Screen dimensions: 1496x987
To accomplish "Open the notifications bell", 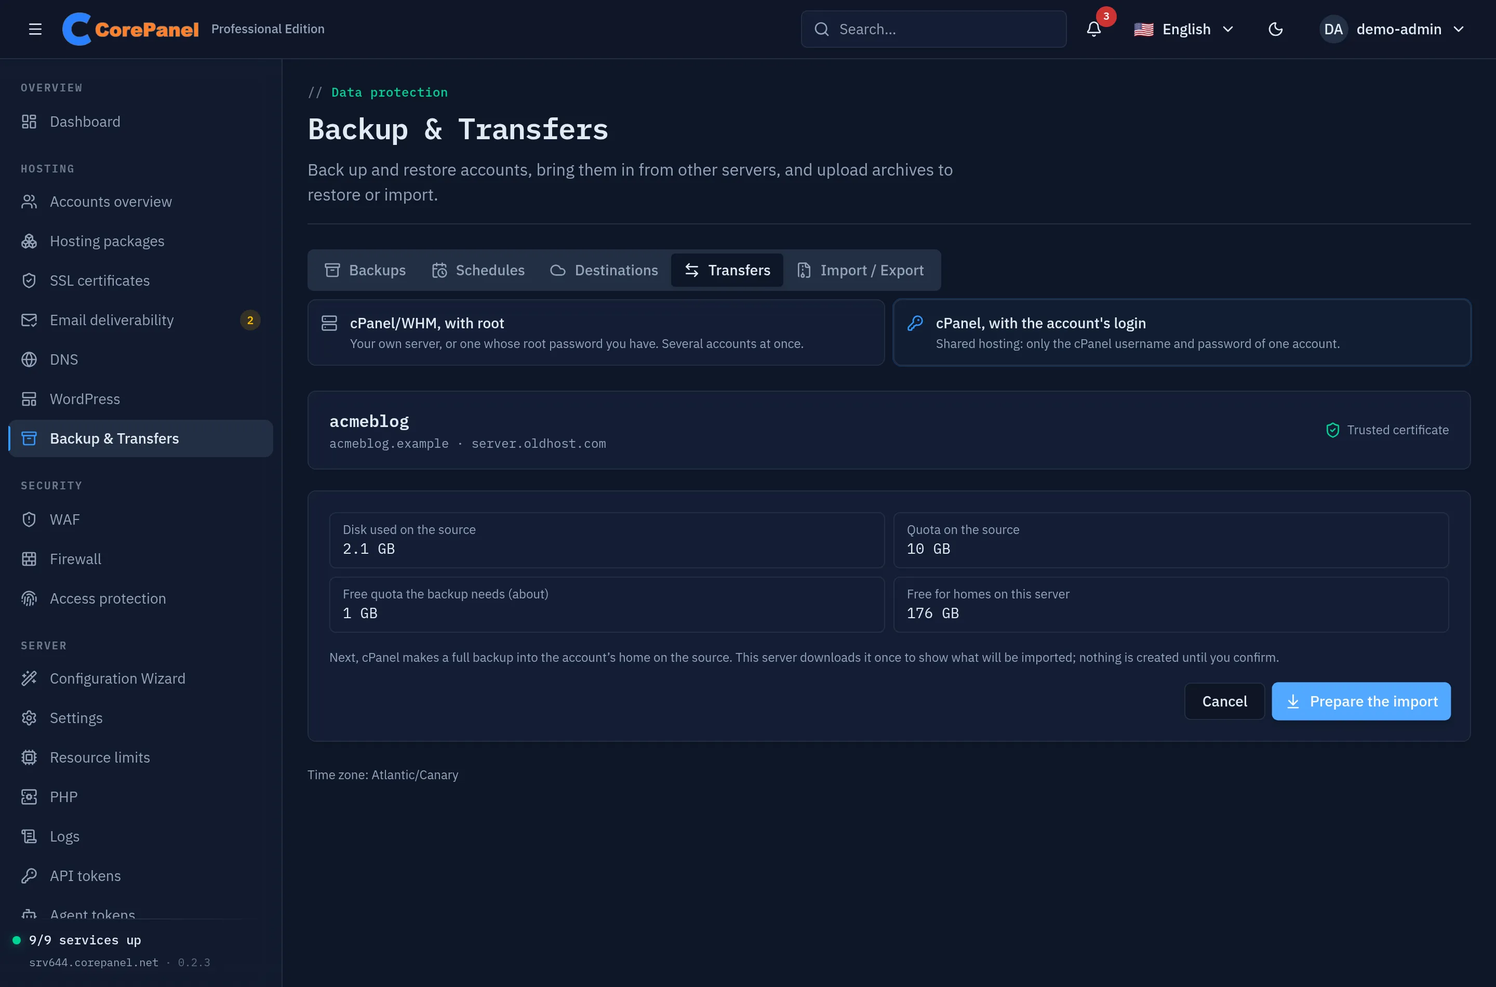I will 1094,29.
